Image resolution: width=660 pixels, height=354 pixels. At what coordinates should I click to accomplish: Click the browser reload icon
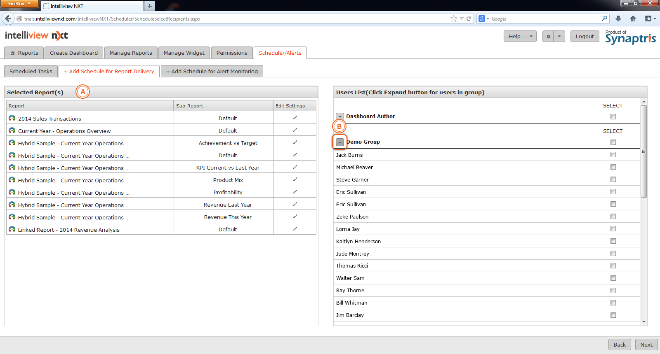469,19
